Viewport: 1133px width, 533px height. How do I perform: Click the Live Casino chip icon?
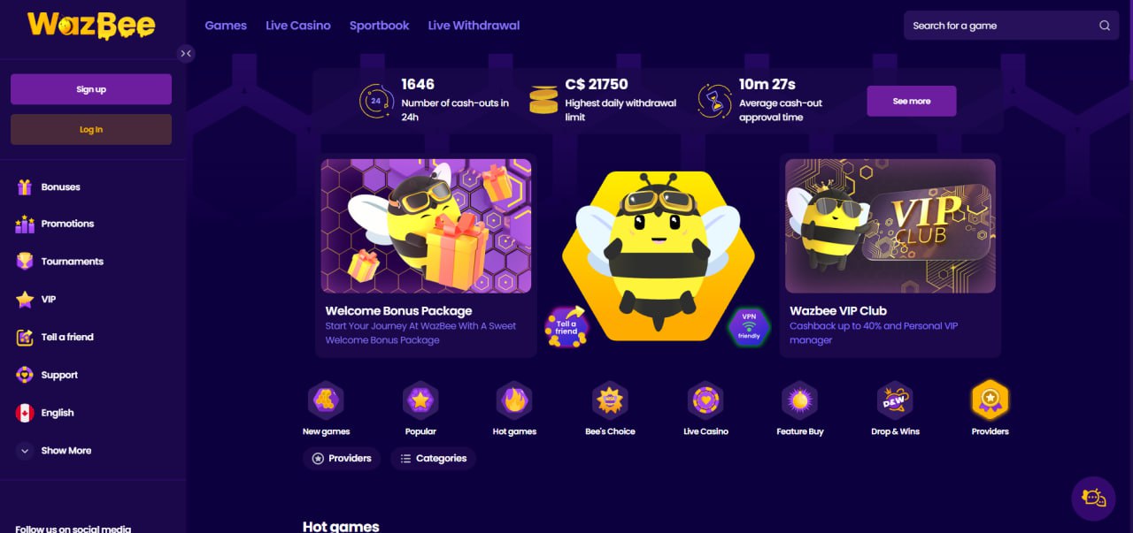coord(705,400)
